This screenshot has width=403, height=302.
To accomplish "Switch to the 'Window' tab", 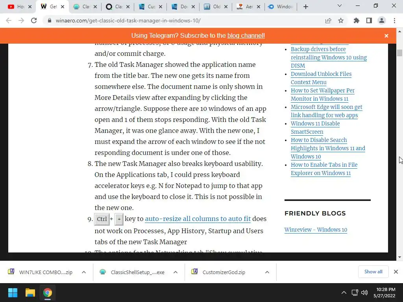I will 280,7.
